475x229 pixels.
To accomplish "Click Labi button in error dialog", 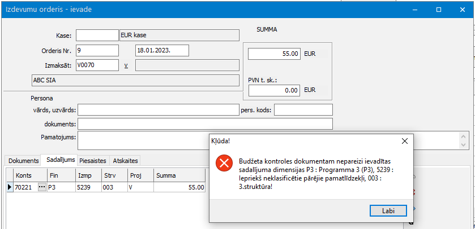I will 388,210.
